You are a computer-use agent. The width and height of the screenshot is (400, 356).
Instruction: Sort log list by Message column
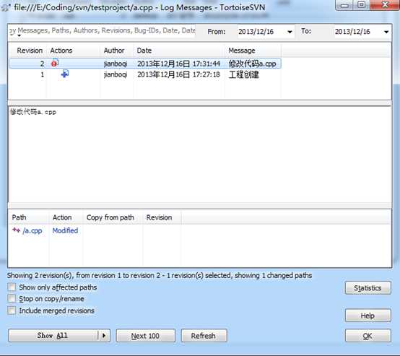tap(253, 51)
